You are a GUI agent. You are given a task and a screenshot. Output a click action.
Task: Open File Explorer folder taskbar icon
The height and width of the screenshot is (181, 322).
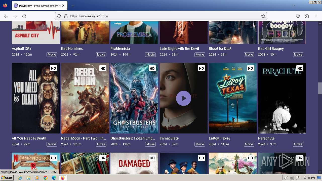pos(28,178)
